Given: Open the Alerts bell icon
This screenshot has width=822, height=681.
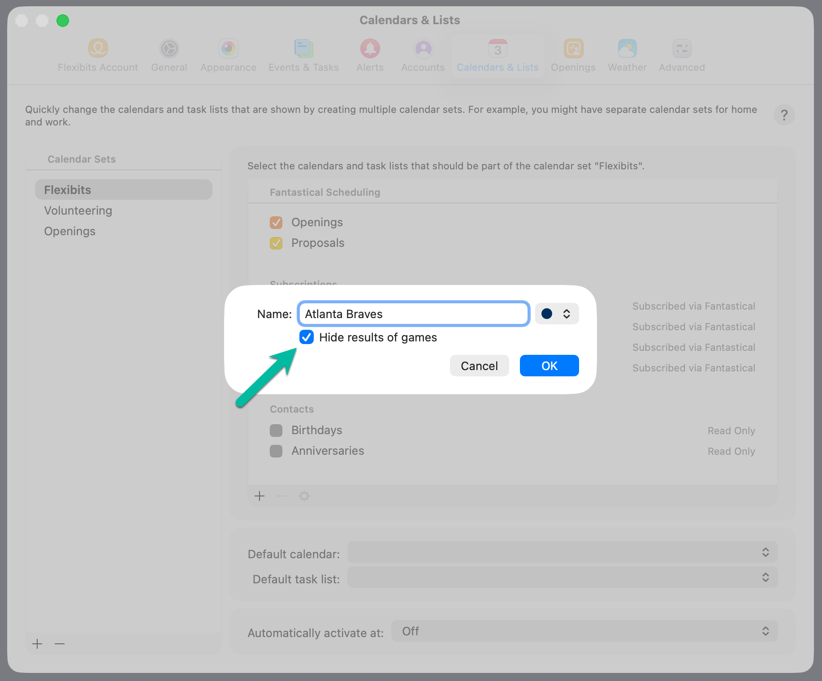Looking at the screenshot, I should pos(370,48).
